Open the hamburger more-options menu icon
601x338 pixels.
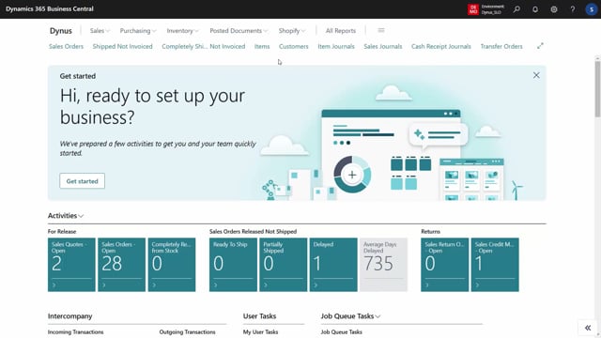point(381,30)
